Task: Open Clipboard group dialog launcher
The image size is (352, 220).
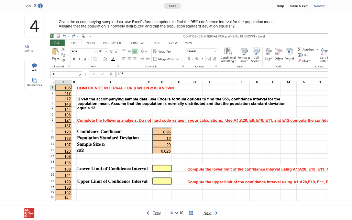Action: click(69, 66)
